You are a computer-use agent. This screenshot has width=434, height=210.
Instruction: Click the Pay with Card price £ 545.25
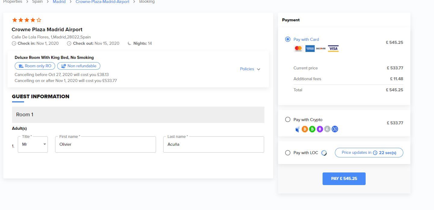[x=395, y=43]
